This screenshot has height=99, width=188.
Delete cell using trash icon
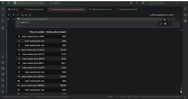click(165, 24)
